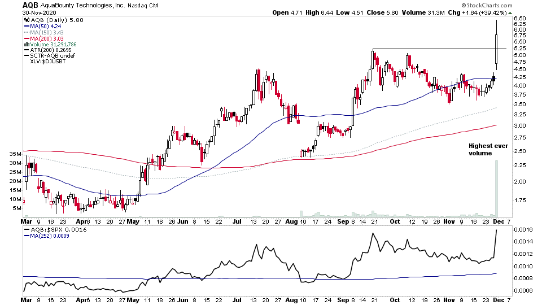The image size is (542, 305).
Task: Click the Chg +1.64 (+39.42%) value
Action: [478, 13]
